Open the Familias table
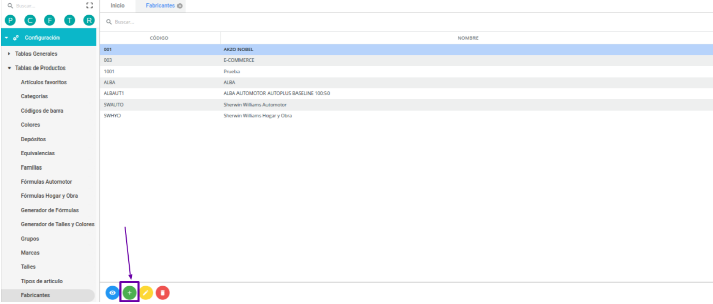This screenshot has width=713, height=304. click(32, 167)
